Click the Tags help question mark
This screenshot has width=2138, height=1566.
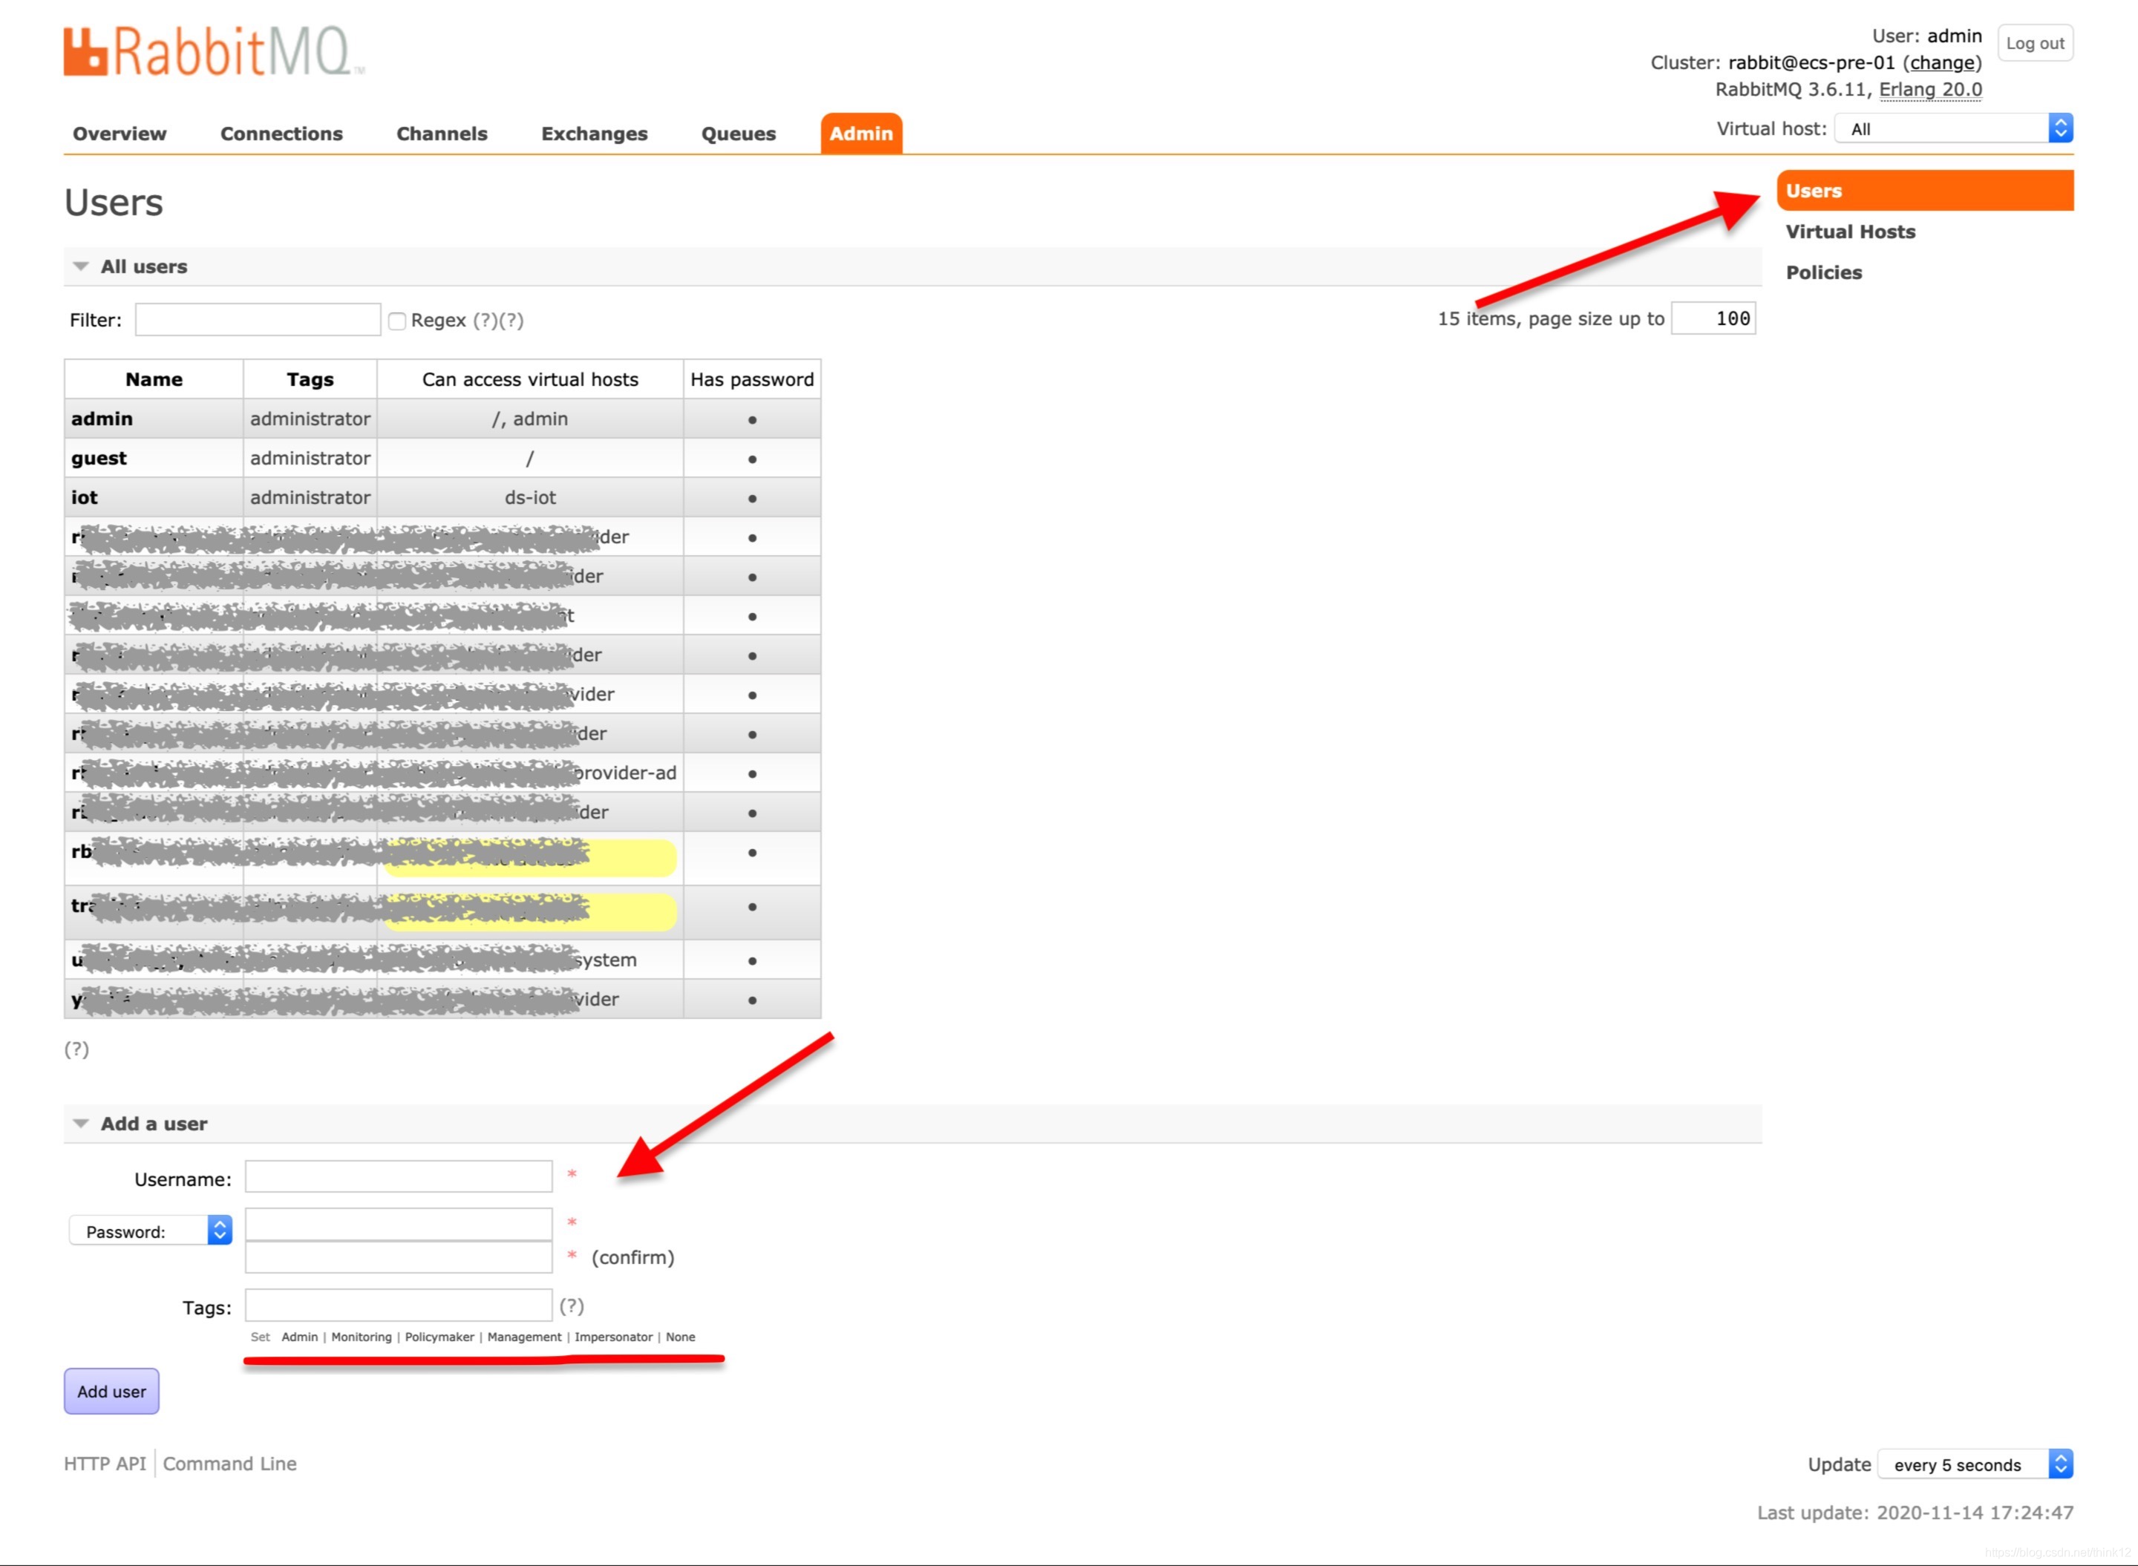571,1305
